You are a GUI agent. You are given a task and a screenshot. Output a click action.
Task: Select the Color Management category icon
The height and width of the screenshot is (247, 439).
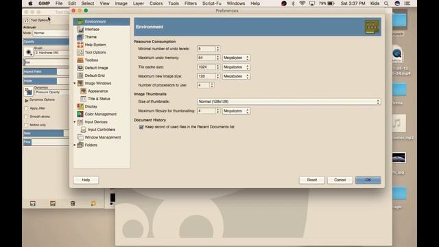point(80,114)
